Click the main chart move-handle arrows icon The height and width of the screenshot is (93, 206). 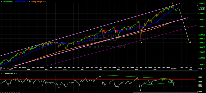[2, 2]
